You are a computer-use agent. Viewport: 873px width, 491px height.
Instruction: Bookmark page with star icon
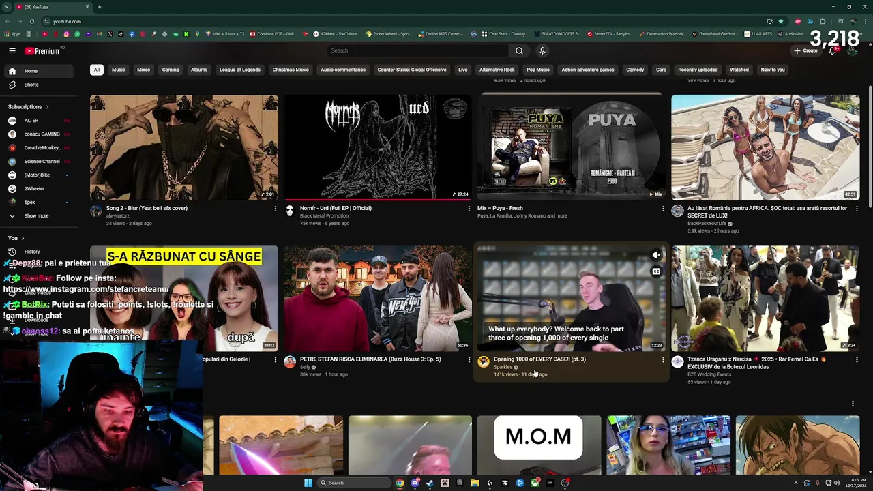point(781,21)
